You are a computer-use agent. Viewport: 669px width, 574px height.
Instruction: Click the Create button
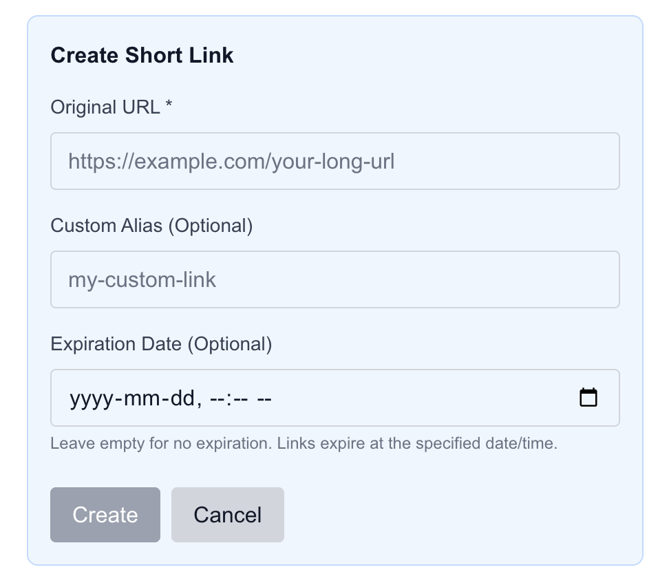[105, 514]
